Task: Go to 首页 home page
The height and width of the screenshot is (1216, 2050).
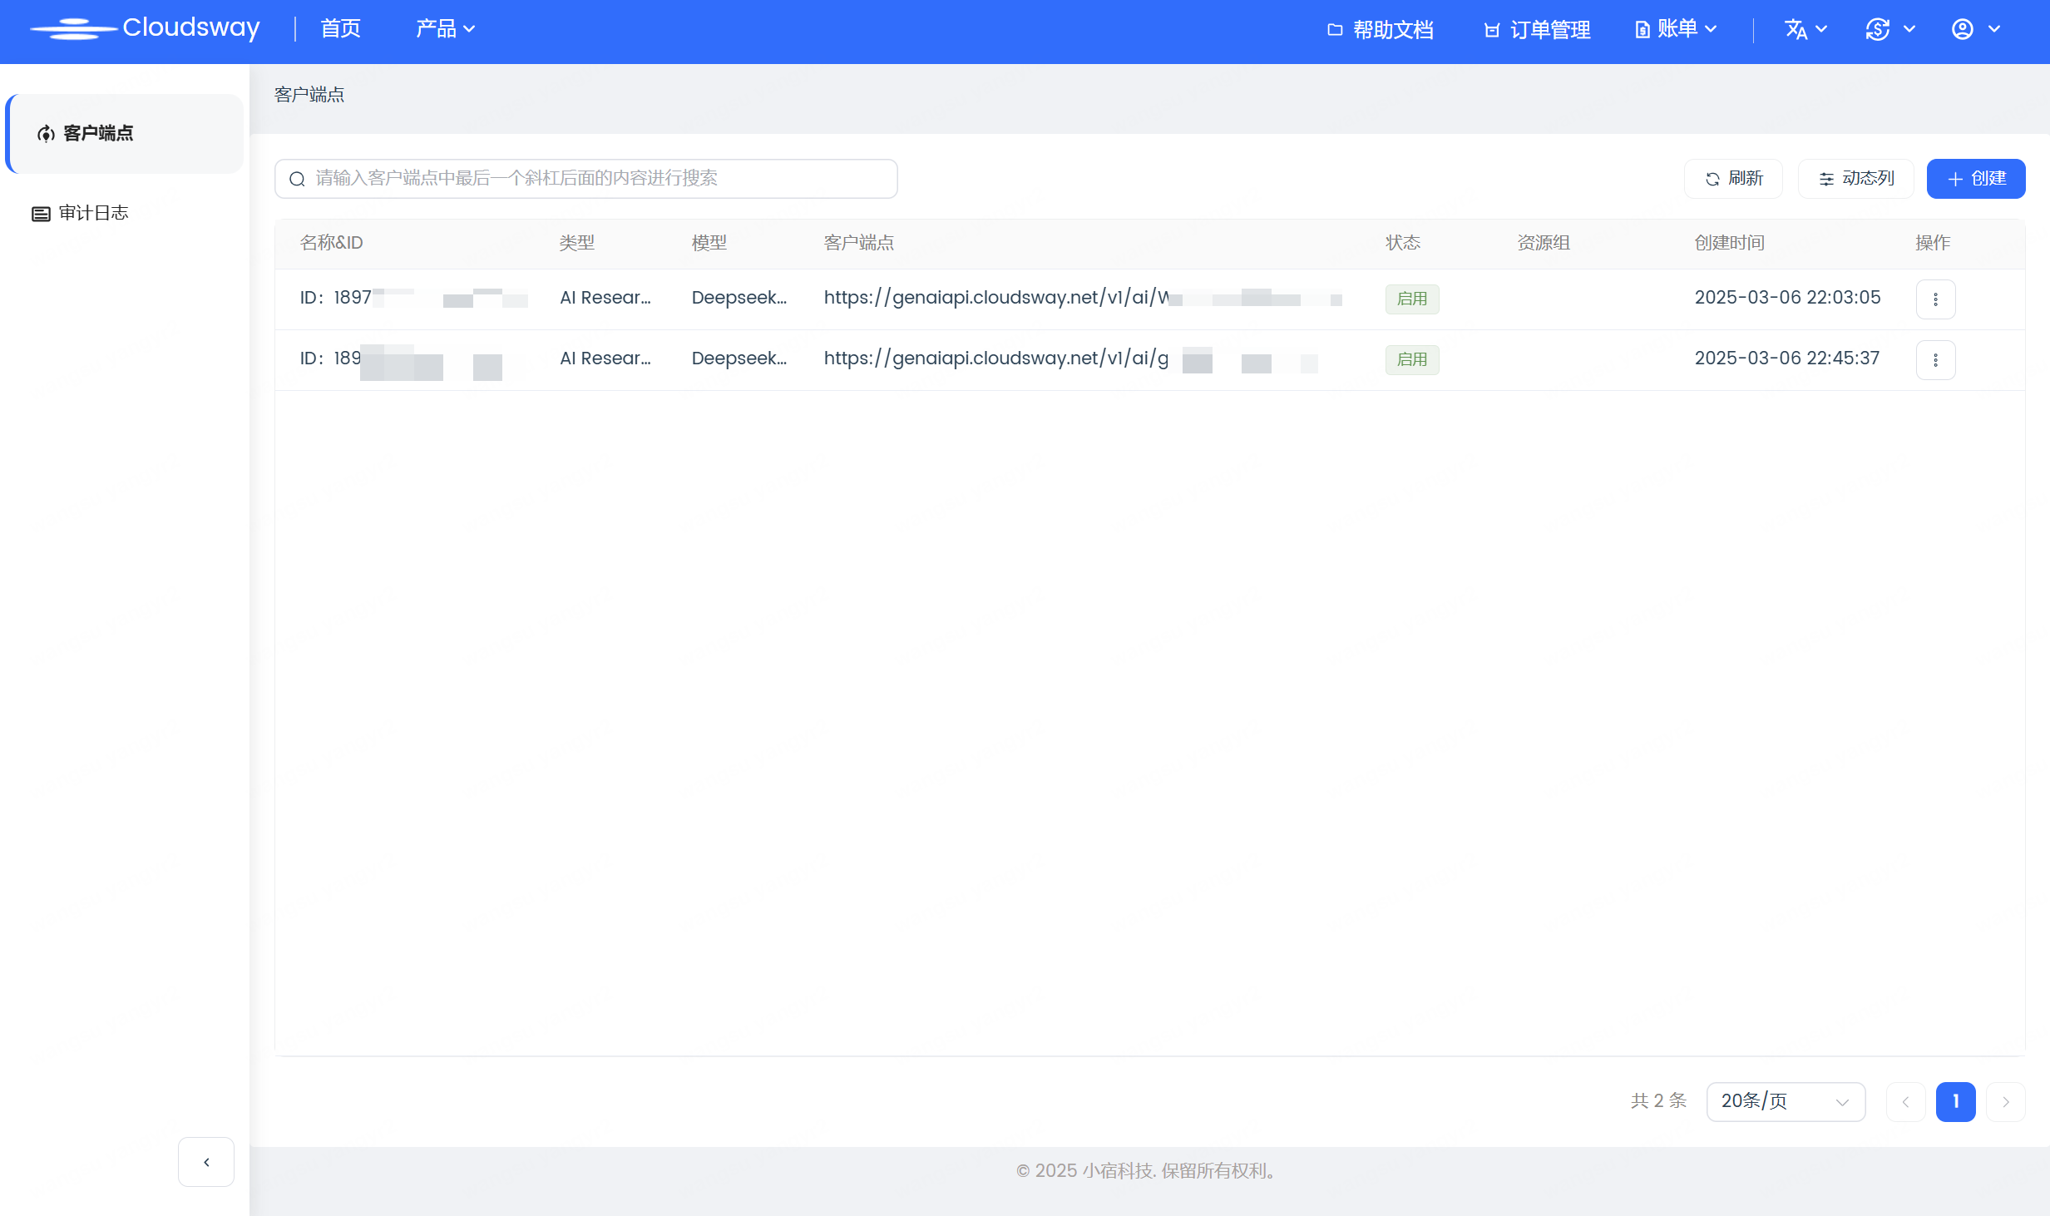Action: (x=341, y=30)
